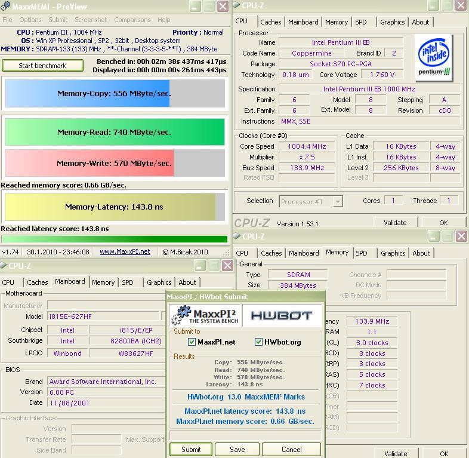Click the Bus Speed 133.9 MHz value
The image size is (469, 458).
(307, 168)
